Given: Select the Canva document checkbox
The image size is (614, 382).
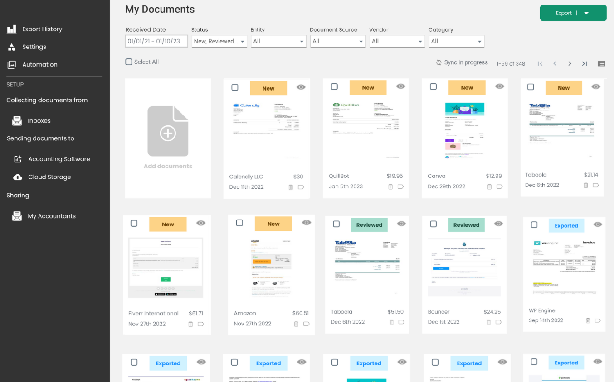Looking at the screenshot, I should 434,86.
